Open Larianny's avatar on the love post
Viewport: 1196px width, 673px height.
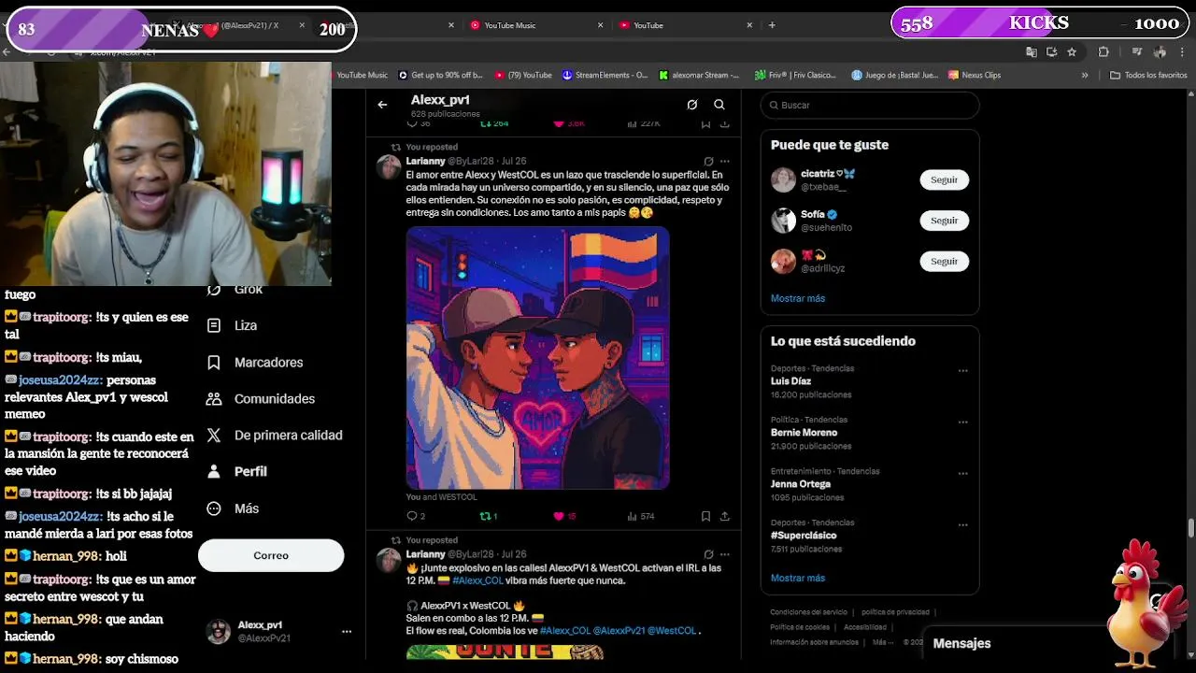(389, 167)
